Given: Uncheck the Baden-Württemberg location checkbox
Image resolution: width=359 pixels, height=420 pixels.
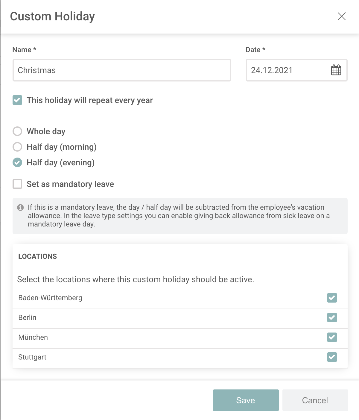Looking at the screenshot, I should (x=332, y=298).
